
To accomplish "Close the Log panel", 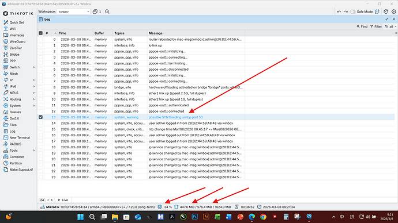I will click(394, 20).
